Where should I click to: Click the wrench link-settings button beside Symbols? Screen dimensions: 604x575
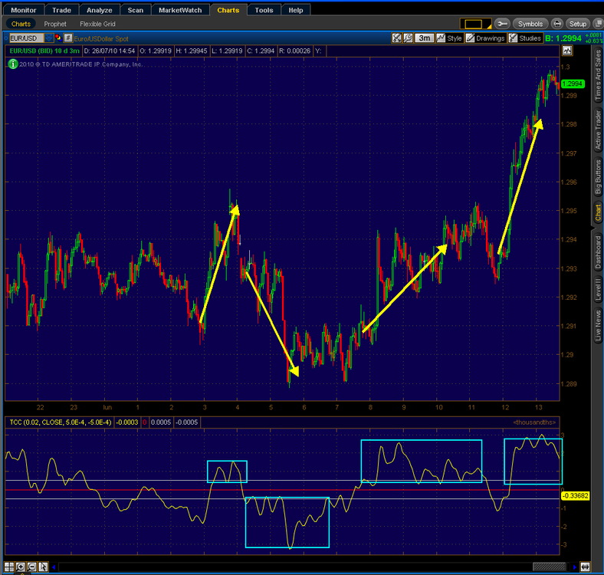[x=502, y=24]
